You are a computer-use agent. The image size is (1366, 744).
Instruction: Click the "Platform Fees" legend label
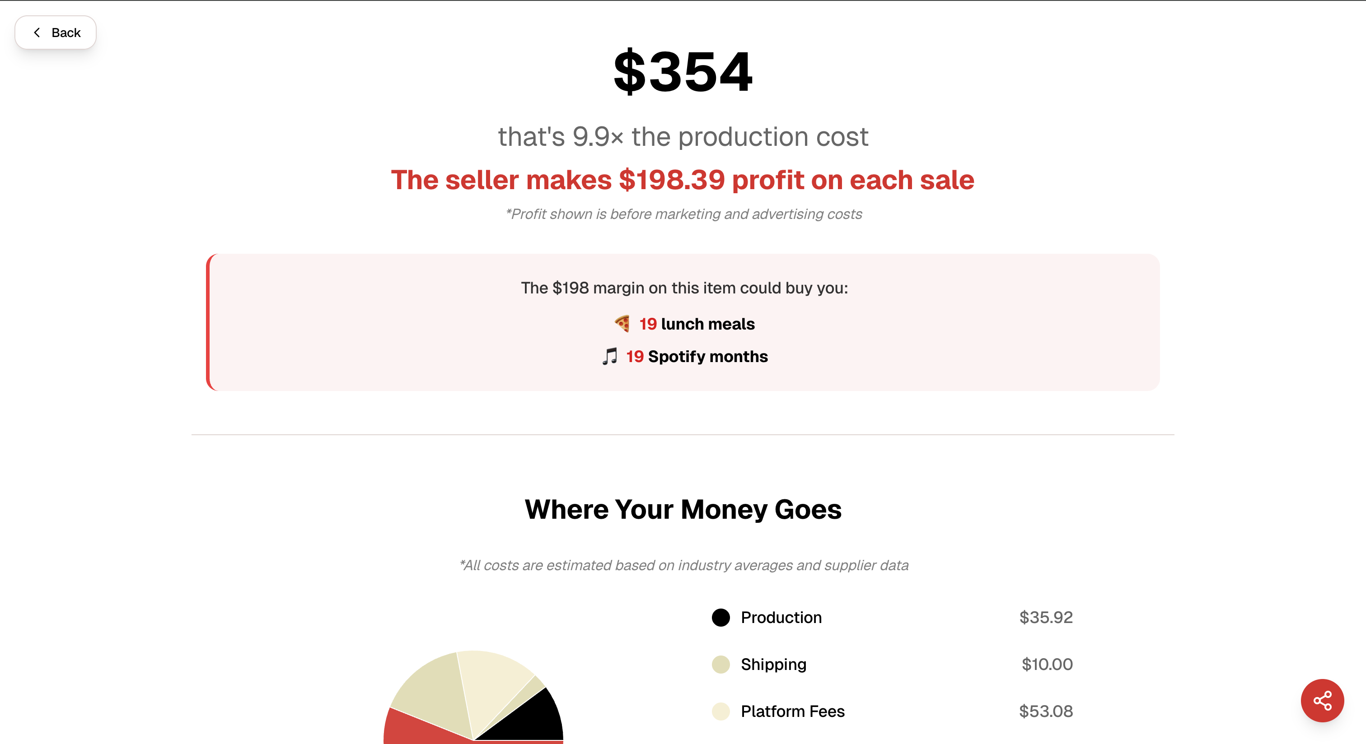[x=792, y=711]
